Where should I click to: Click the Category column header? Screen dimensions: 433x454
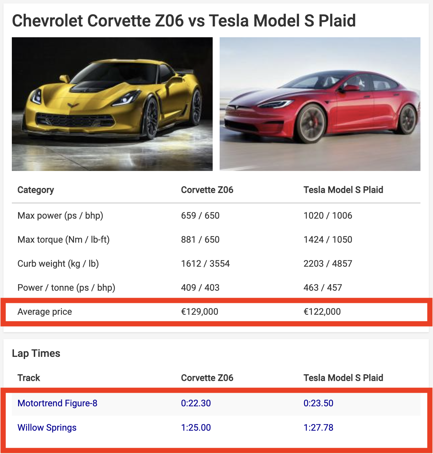[36, 190]
